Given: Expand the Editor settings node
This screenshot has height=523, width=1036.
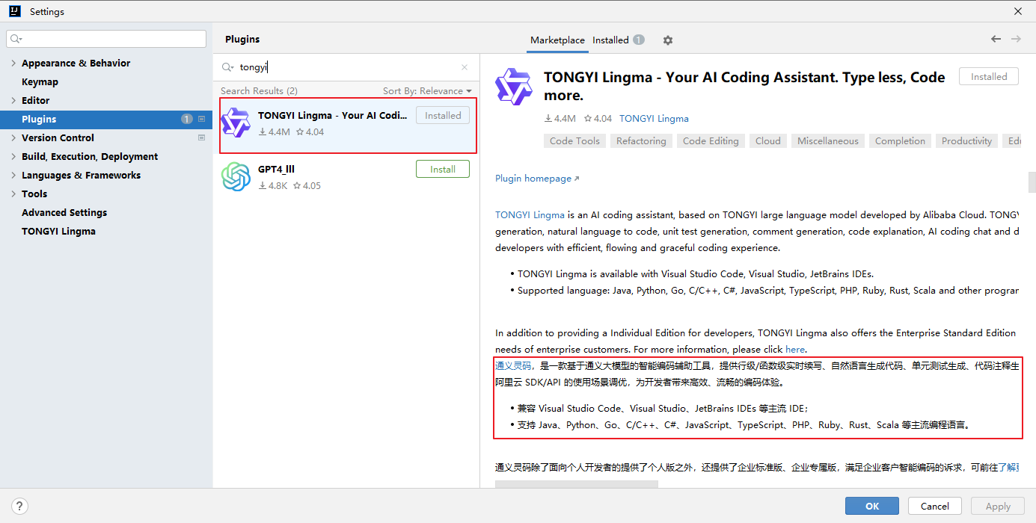Looking at the screenshot, I should click(x=13, y=101).
